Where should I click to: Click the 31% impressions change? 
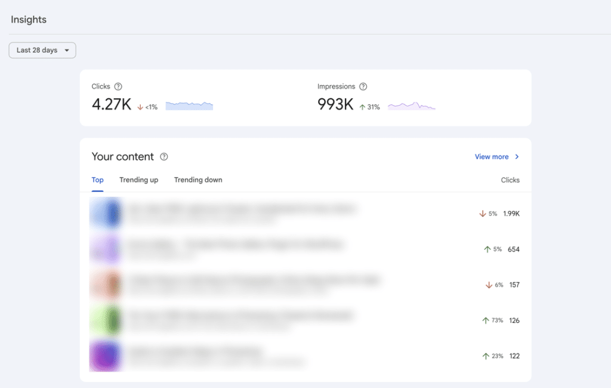click(374, 107)
